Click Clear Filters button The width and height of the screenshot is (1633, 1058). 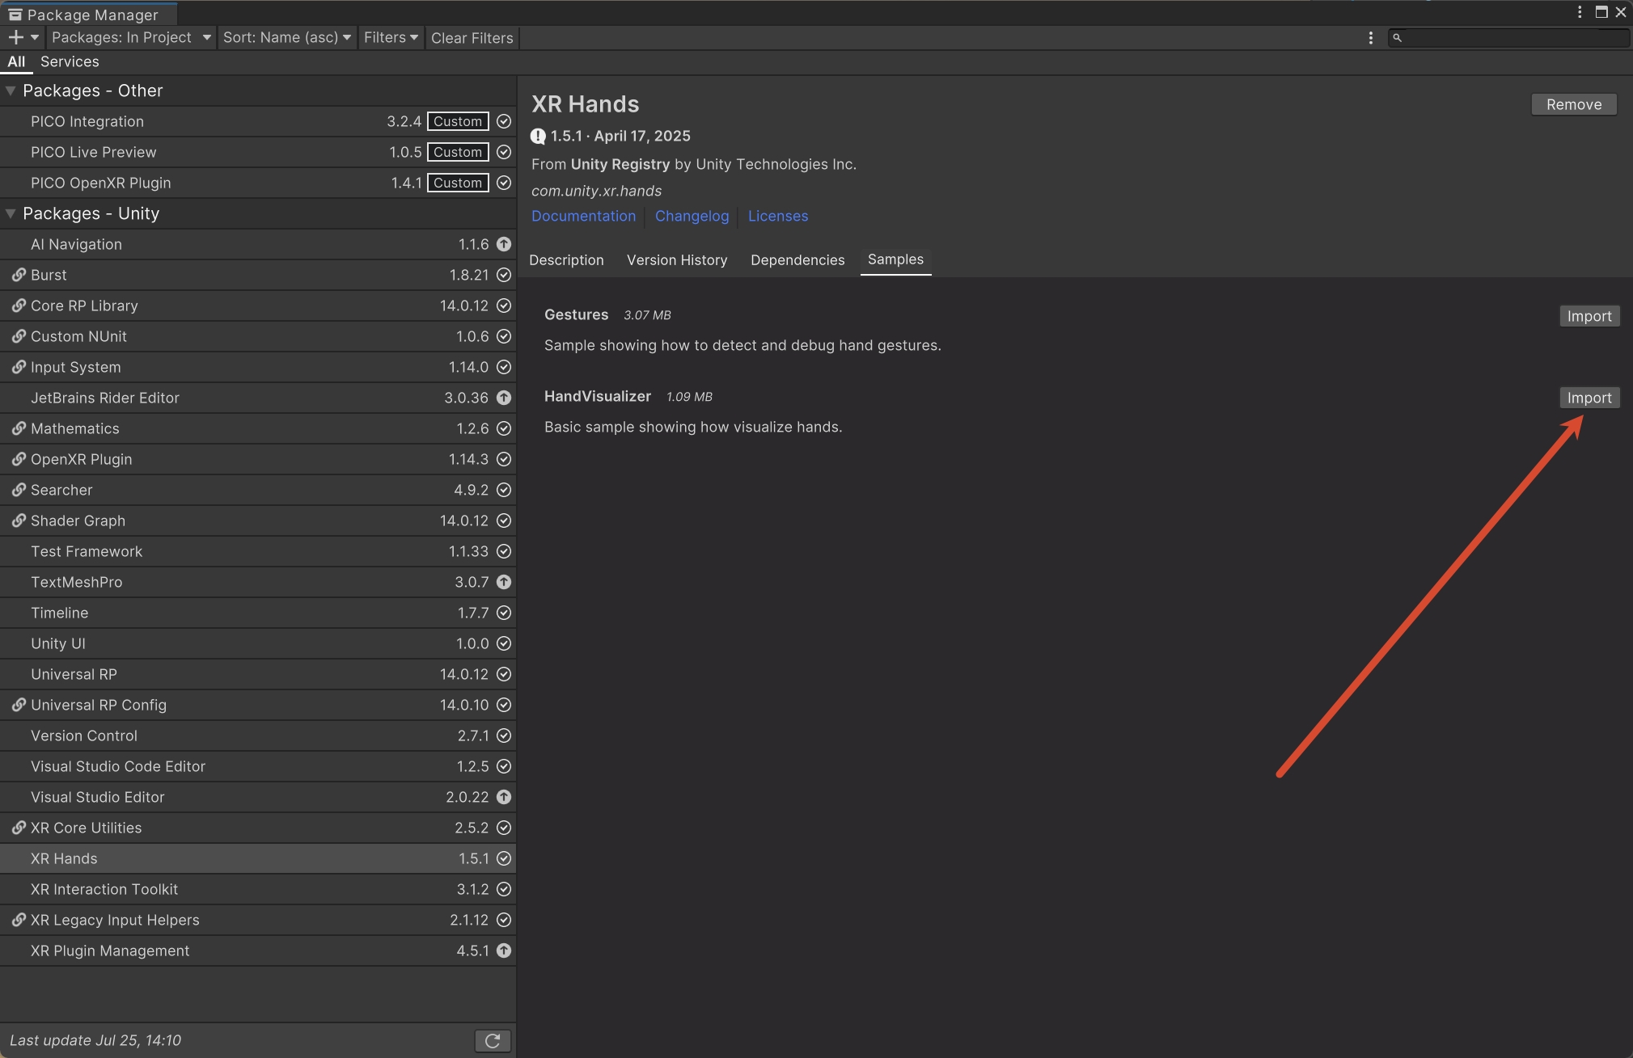[x=472, y=38]
